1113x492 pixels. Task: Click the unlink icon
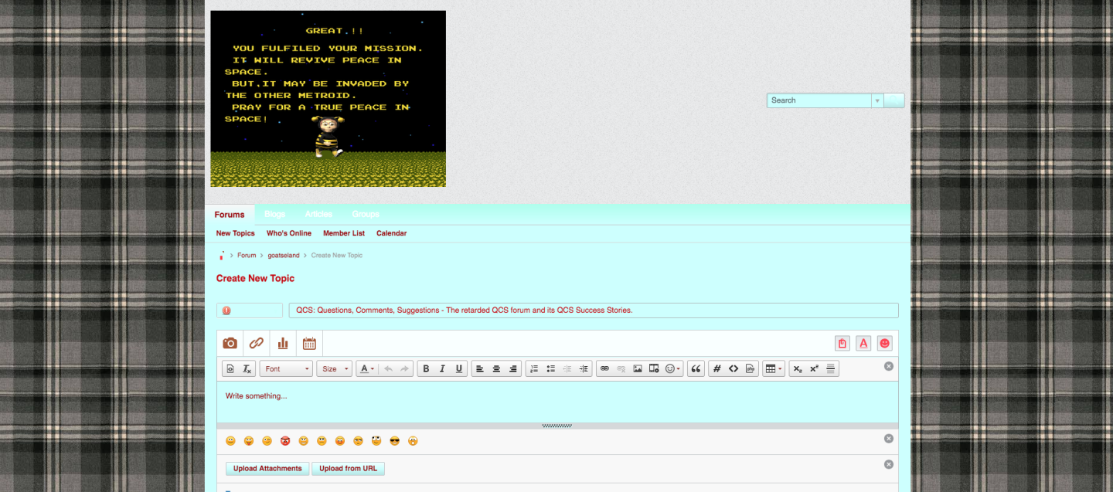[x=621, y=369]
